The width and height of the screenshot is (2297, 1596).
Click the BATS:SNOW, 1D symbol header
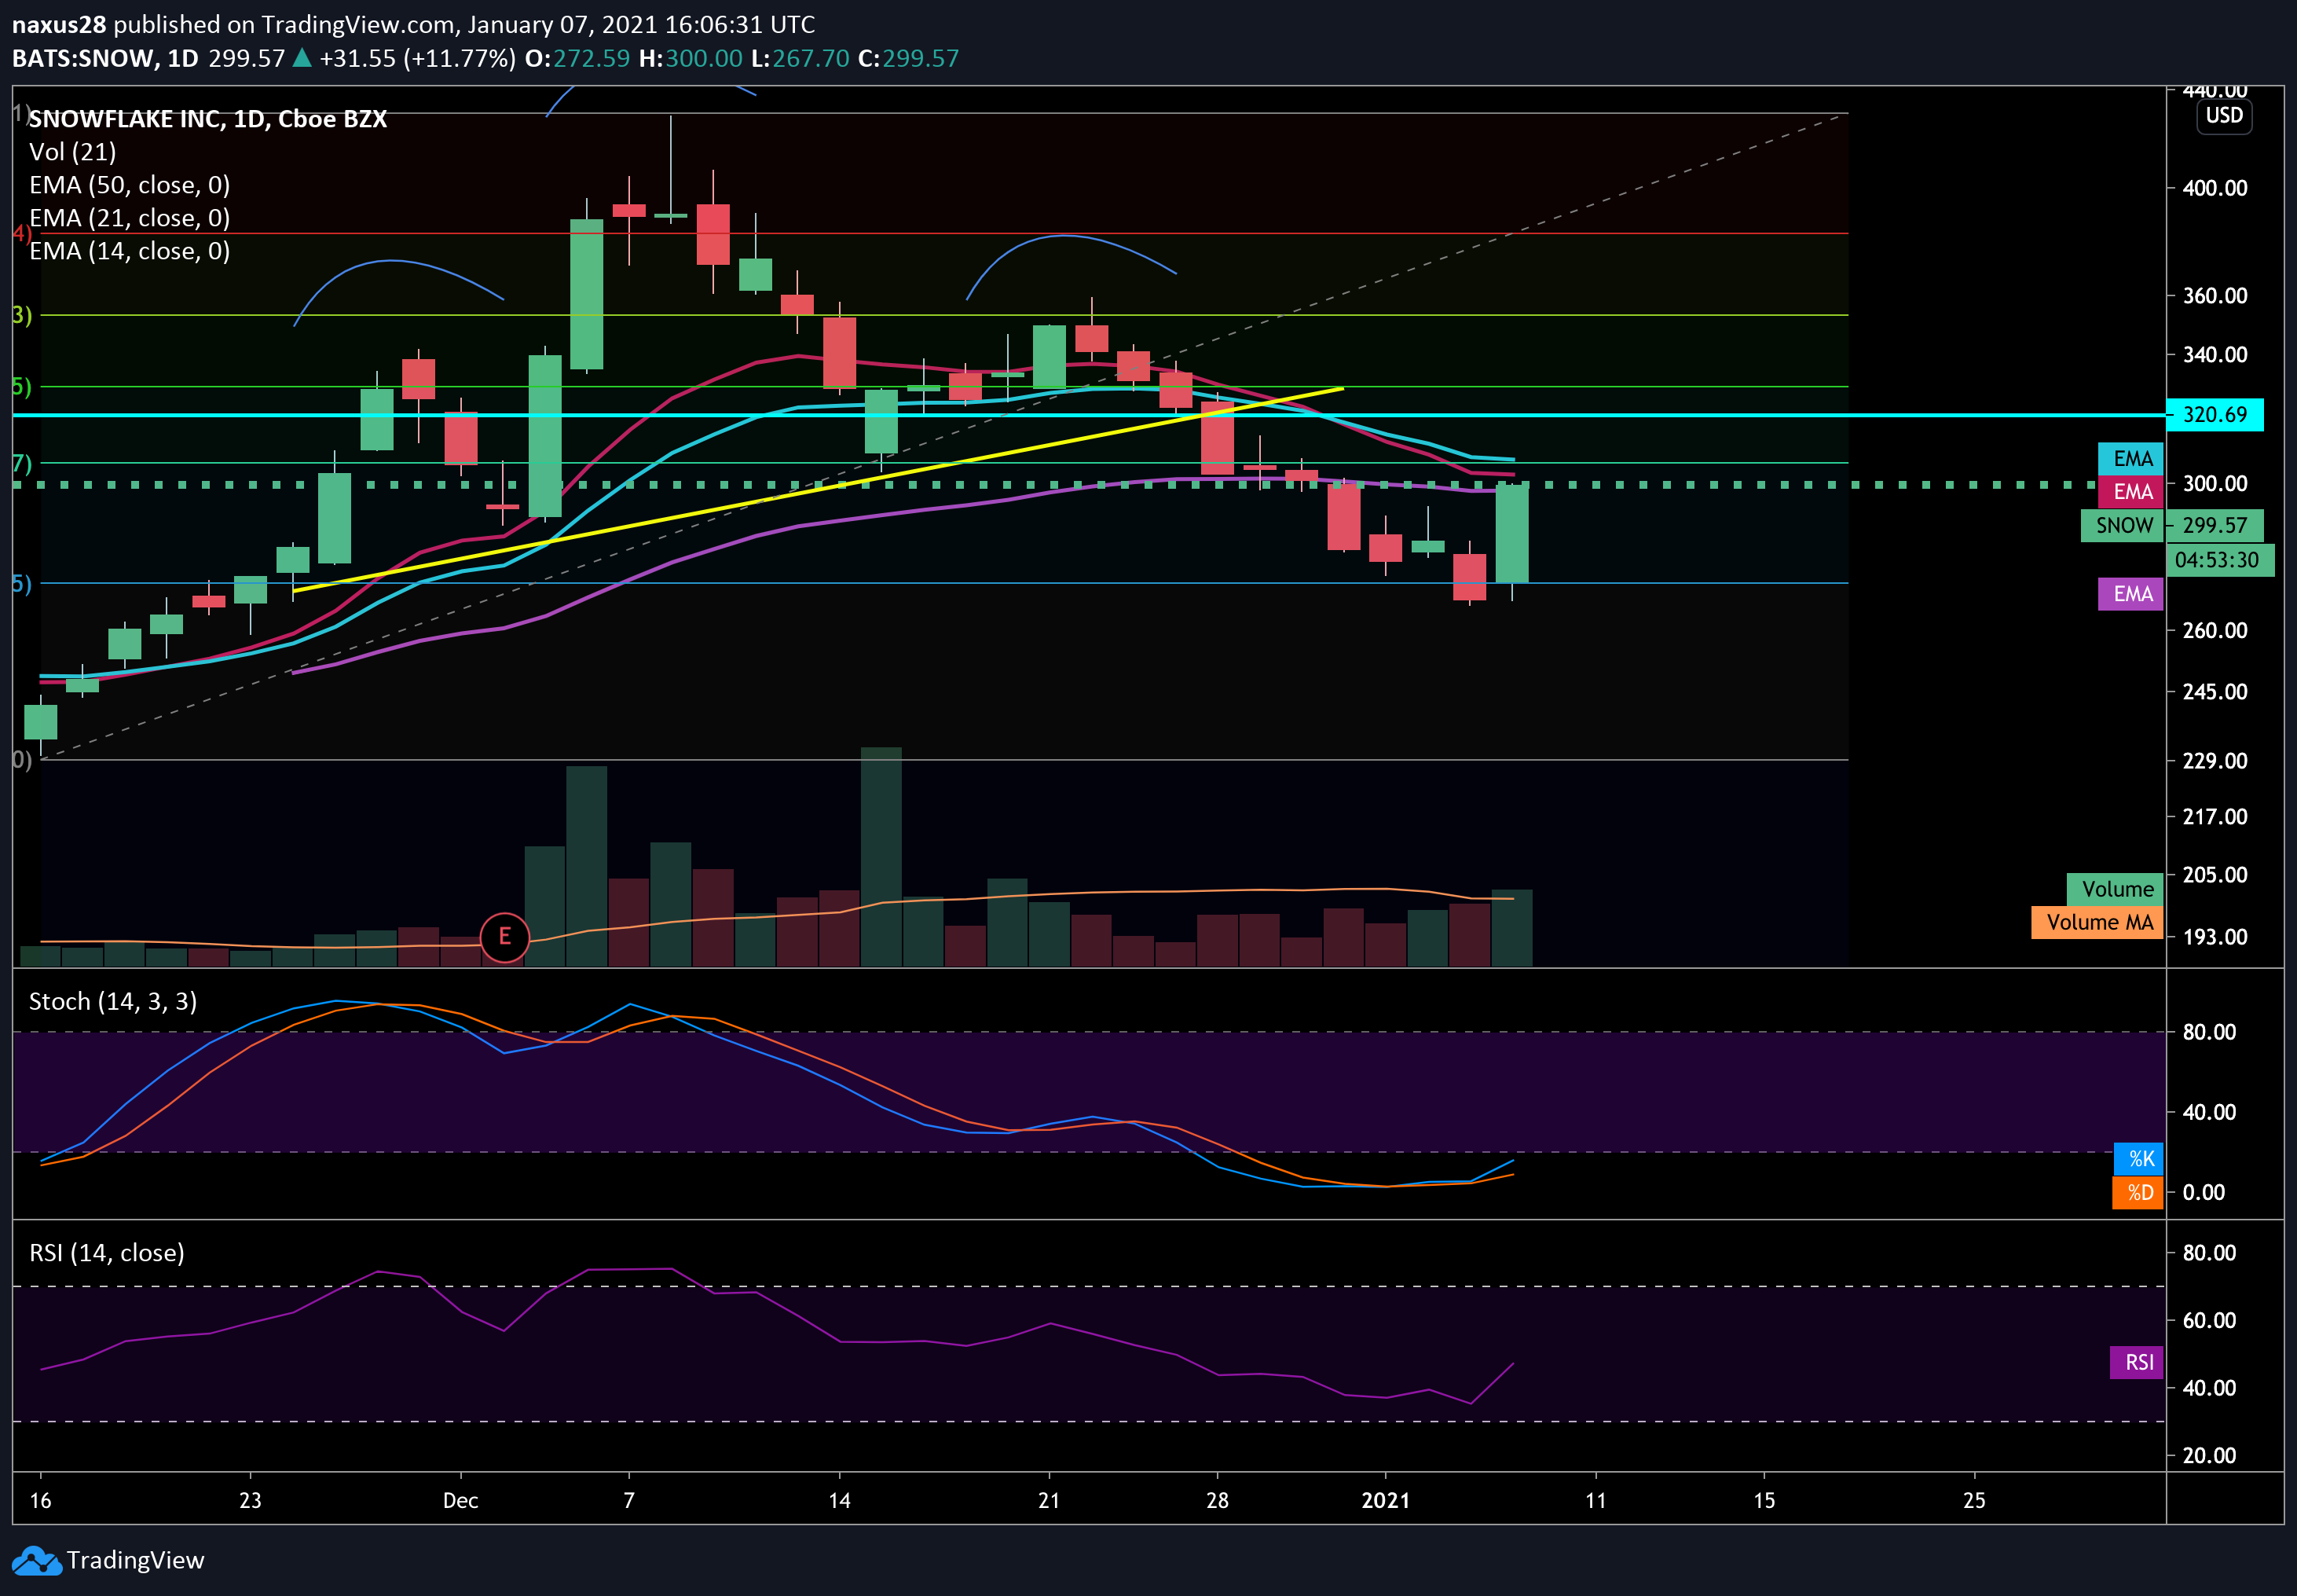105,58
